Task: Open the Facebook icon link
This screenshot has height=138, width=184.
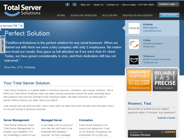Action: (x=67, y=5)
